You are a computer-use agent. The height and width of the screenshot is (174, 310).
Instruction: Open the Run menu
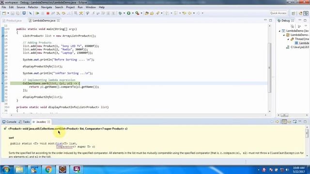pyautogui.click(x=80, y=7)
